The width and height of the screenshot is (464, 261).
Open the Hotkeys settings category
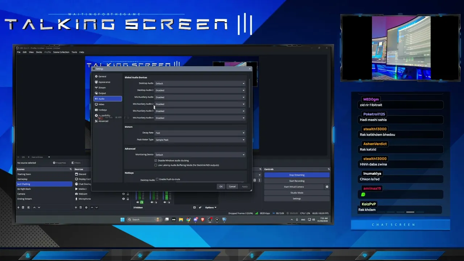point(108,110)
